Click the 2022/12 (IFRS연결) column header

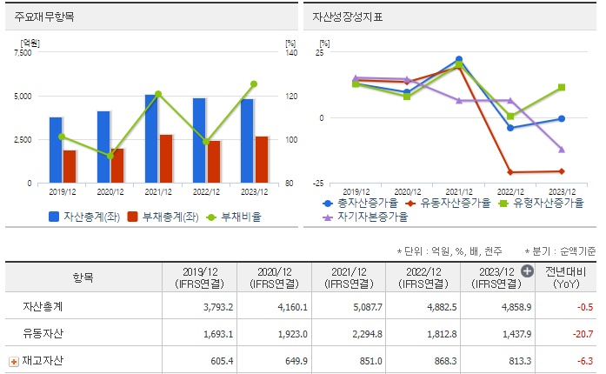click(x=423, y=277)
